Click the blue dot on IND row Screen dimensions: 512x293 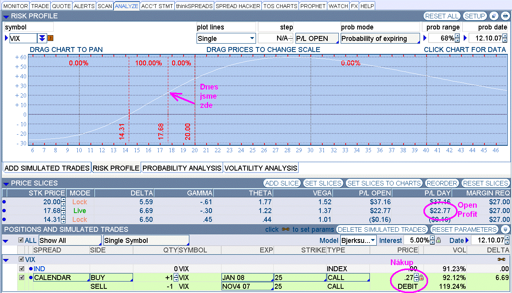tap(31, 269)
